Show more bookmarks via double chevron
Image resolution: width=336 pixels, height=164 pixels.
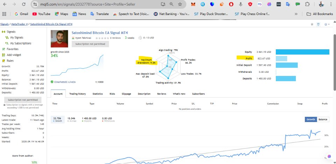(296, 14)
